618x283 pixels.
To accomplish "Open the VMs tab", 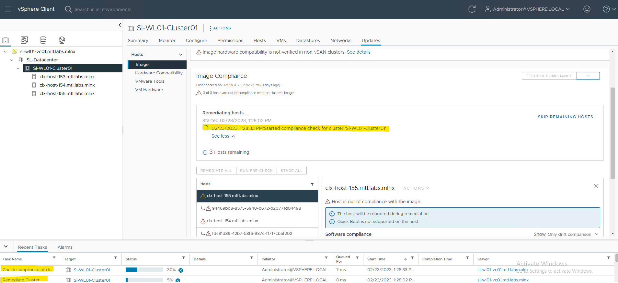I will pyautogui.click(x=281, y=40).
